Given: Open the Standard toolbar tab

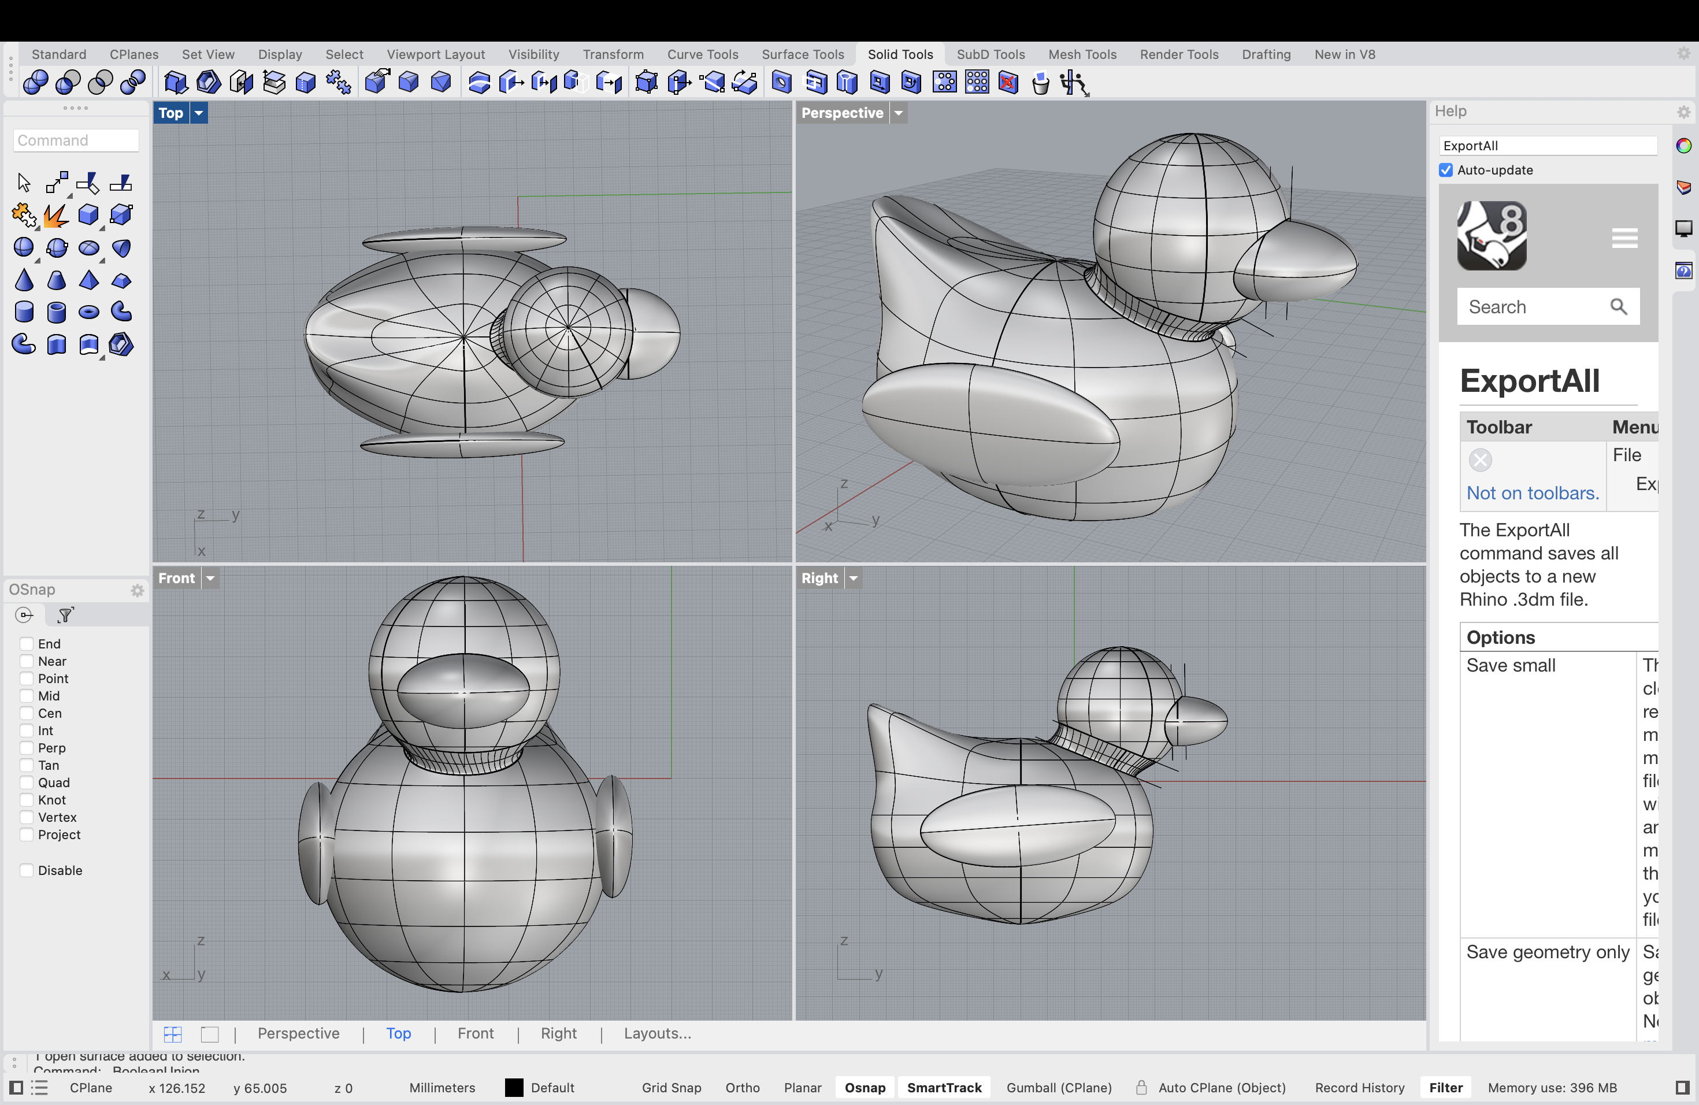Looking at the screenshot, I should [58, 54].
